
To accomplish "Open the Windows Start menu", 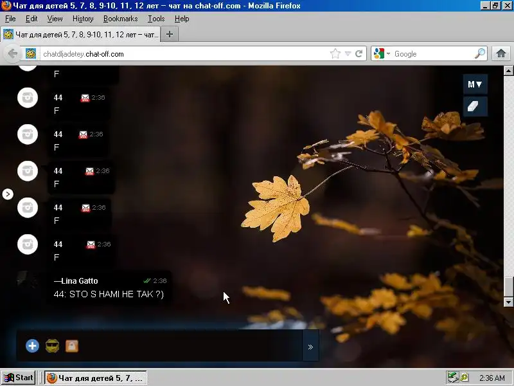I will coord(18,378).
